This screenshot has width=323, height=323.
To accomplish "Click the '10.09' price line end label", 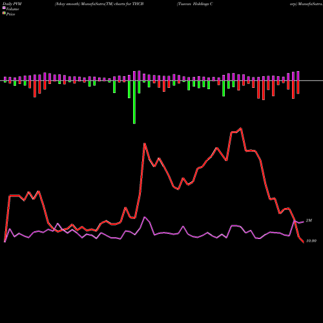I will click(311, 241).
